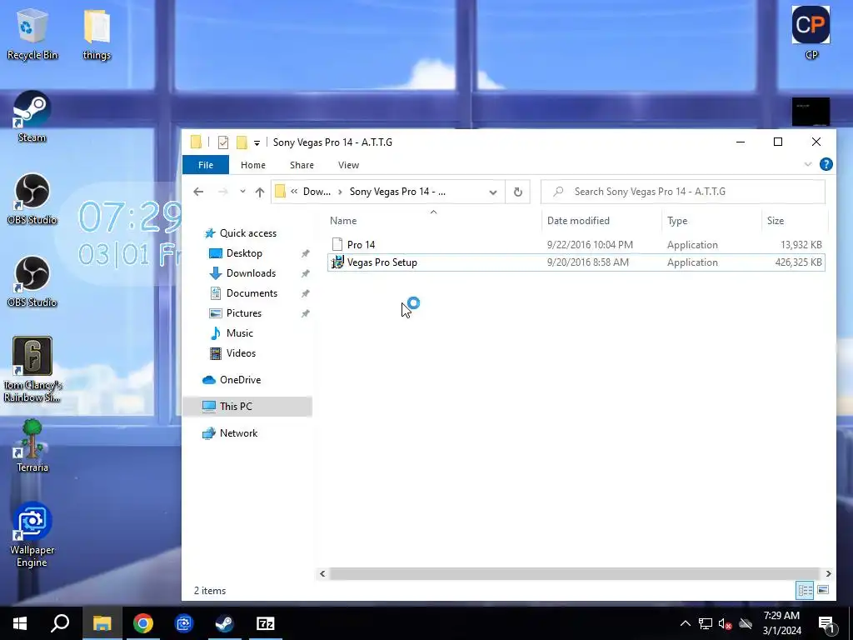The image size is (853, 640).
Task: Open taskbar Search magnifier
Action: tap(60, 623)
